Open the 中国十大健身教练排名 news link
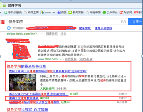 click(24, 98)
